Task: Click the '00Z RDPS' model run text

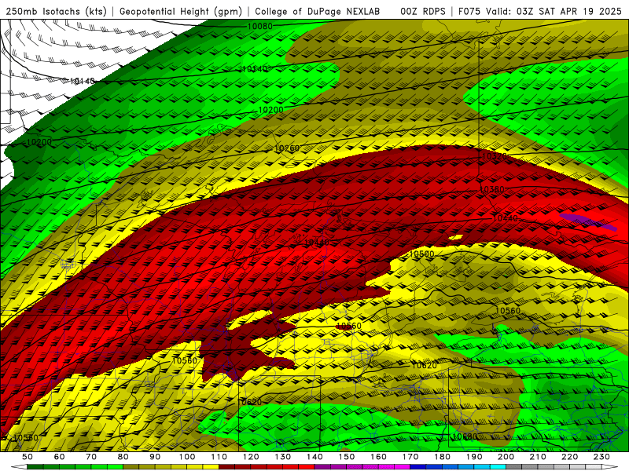Action: click(x=423, y=11)
